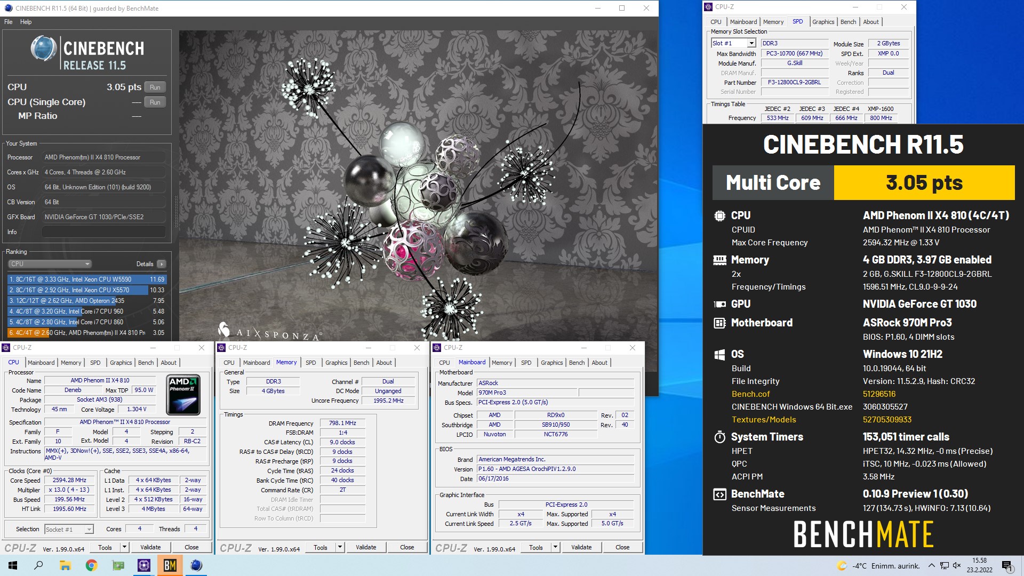Run the CPU multi-core benchmark
Image resolution: width=1024 pixels, height=576 pixels.
click(155, 87)
